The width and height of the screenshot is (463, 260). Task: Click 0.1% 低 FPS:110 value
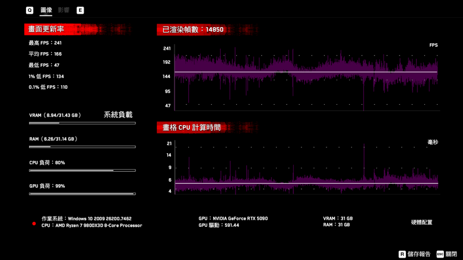click(48, 87)
